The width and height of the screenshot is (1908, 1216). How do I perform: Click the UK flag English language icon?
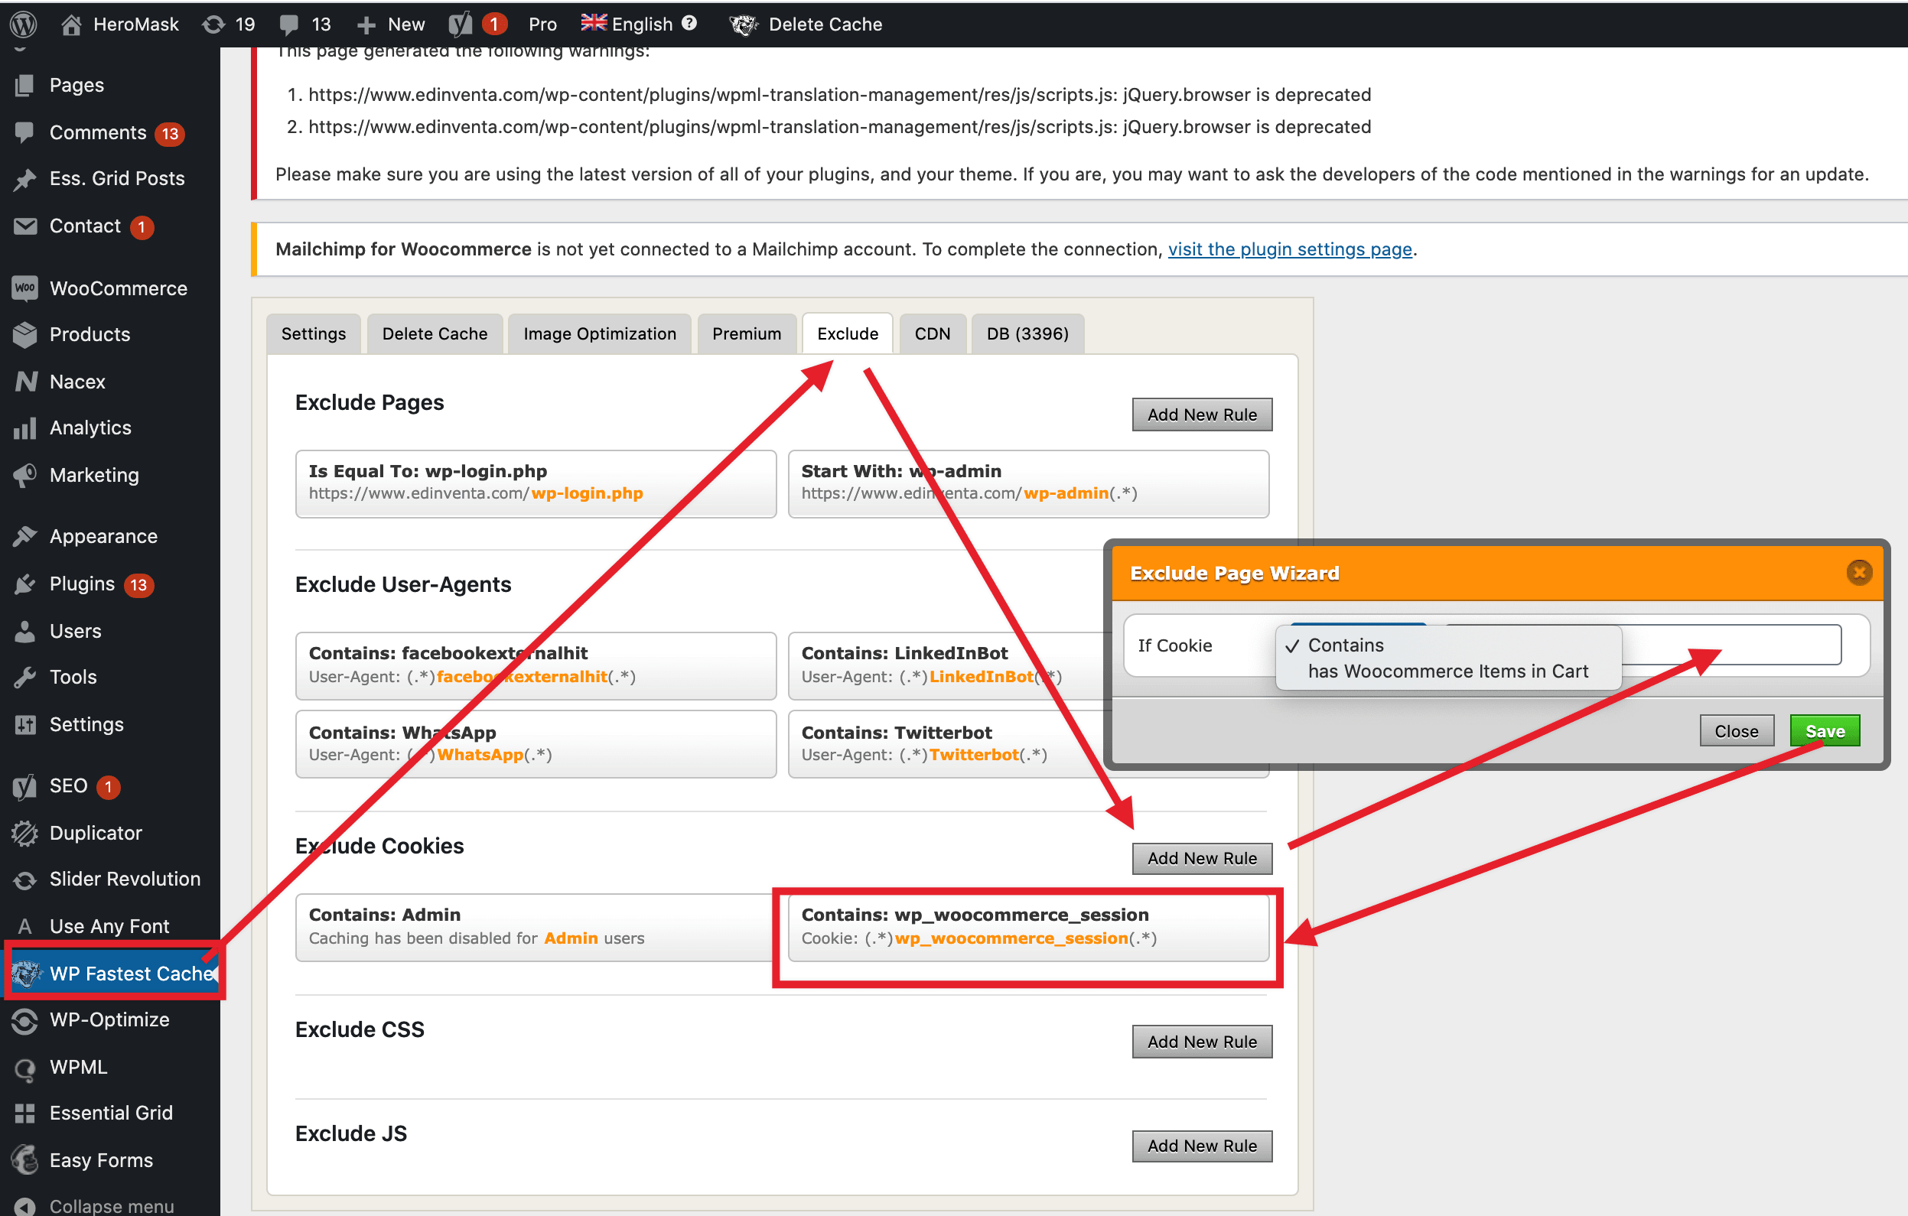point(594,23)
